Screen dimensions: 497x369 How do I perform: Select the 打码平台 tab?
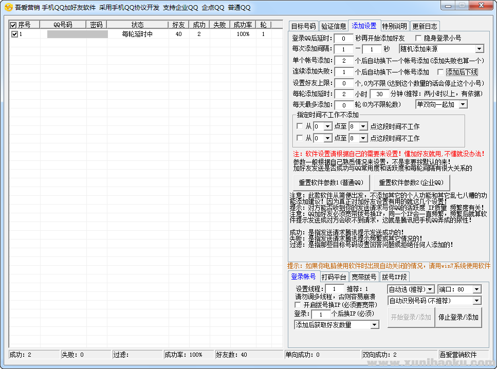(x=334, y=277)
